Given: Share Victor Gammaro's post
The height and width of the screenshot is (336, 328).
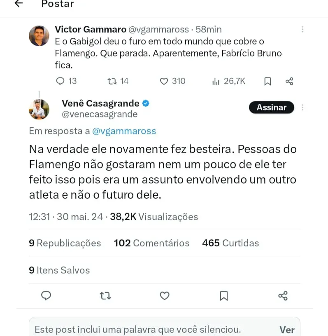Looking at the screenshot, I should click(x=289, y=81).
